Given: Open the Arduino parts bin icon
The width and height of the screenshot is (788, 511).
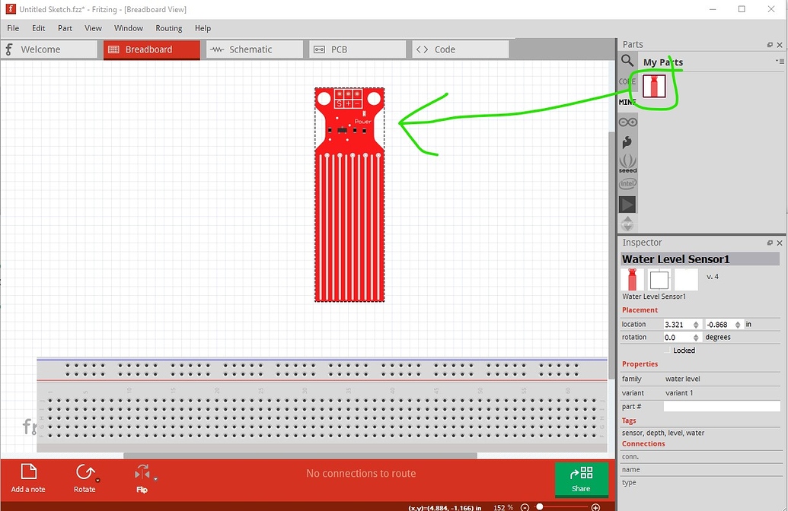Looking at the screenshot, I should [x=627, y=121].
